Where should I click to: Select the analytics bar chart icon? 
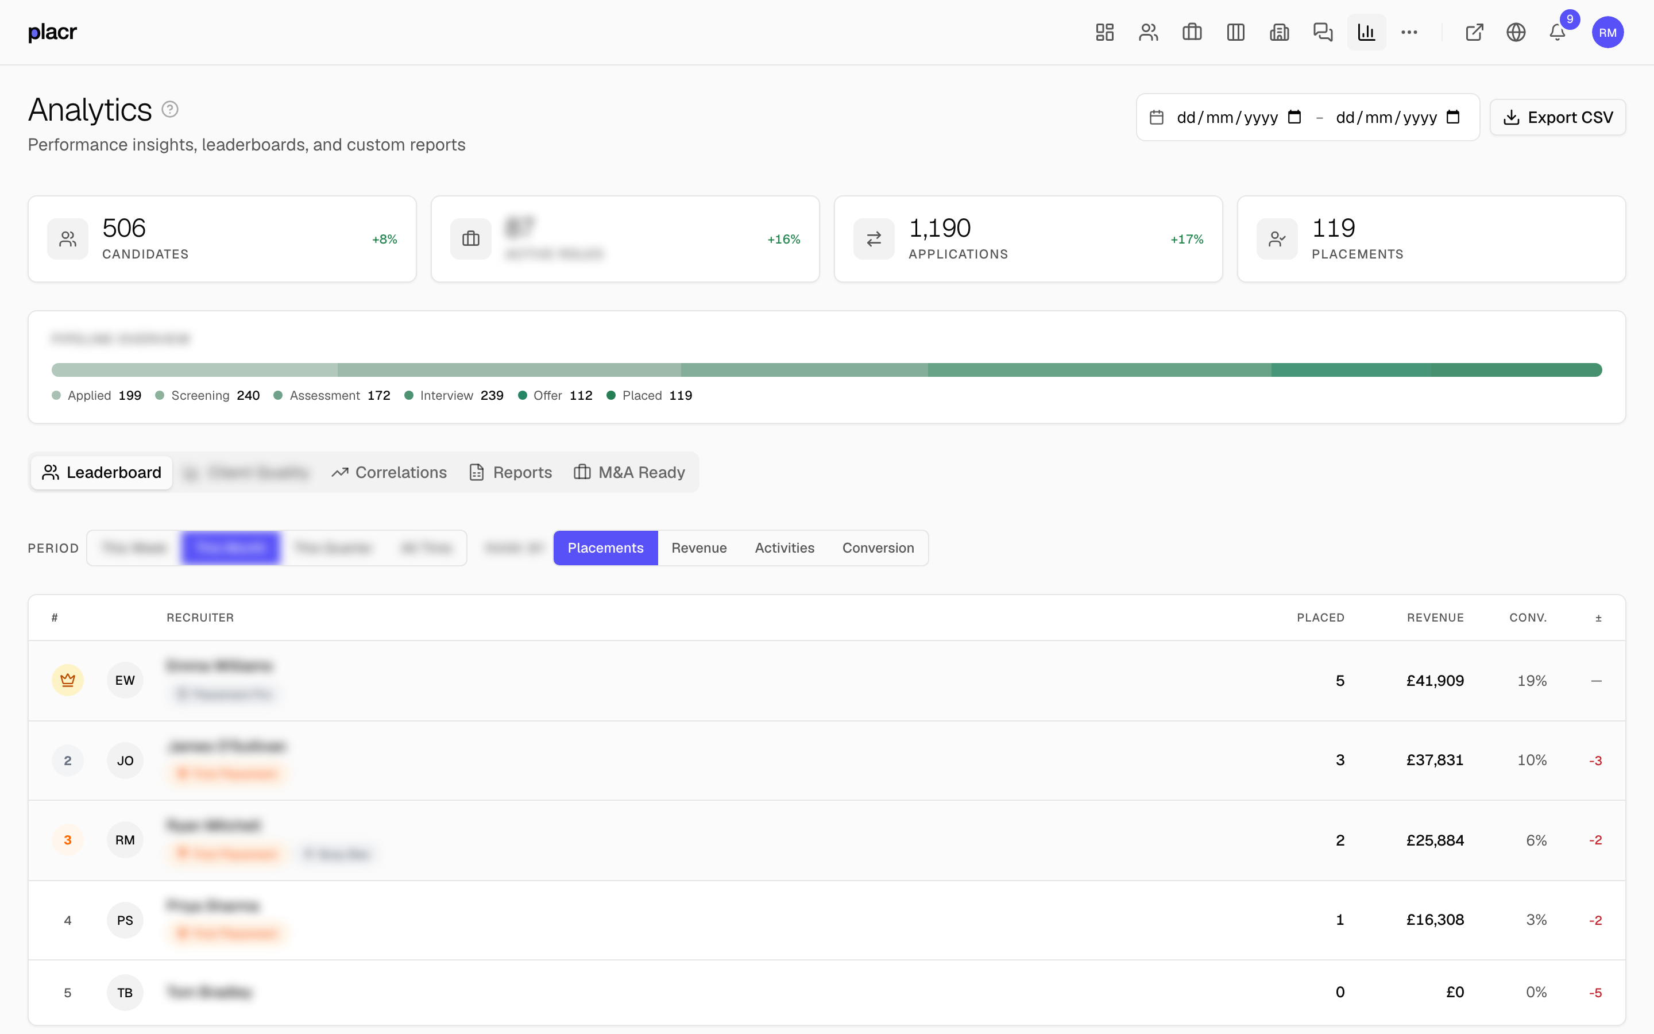click(x=1366, y=32)
